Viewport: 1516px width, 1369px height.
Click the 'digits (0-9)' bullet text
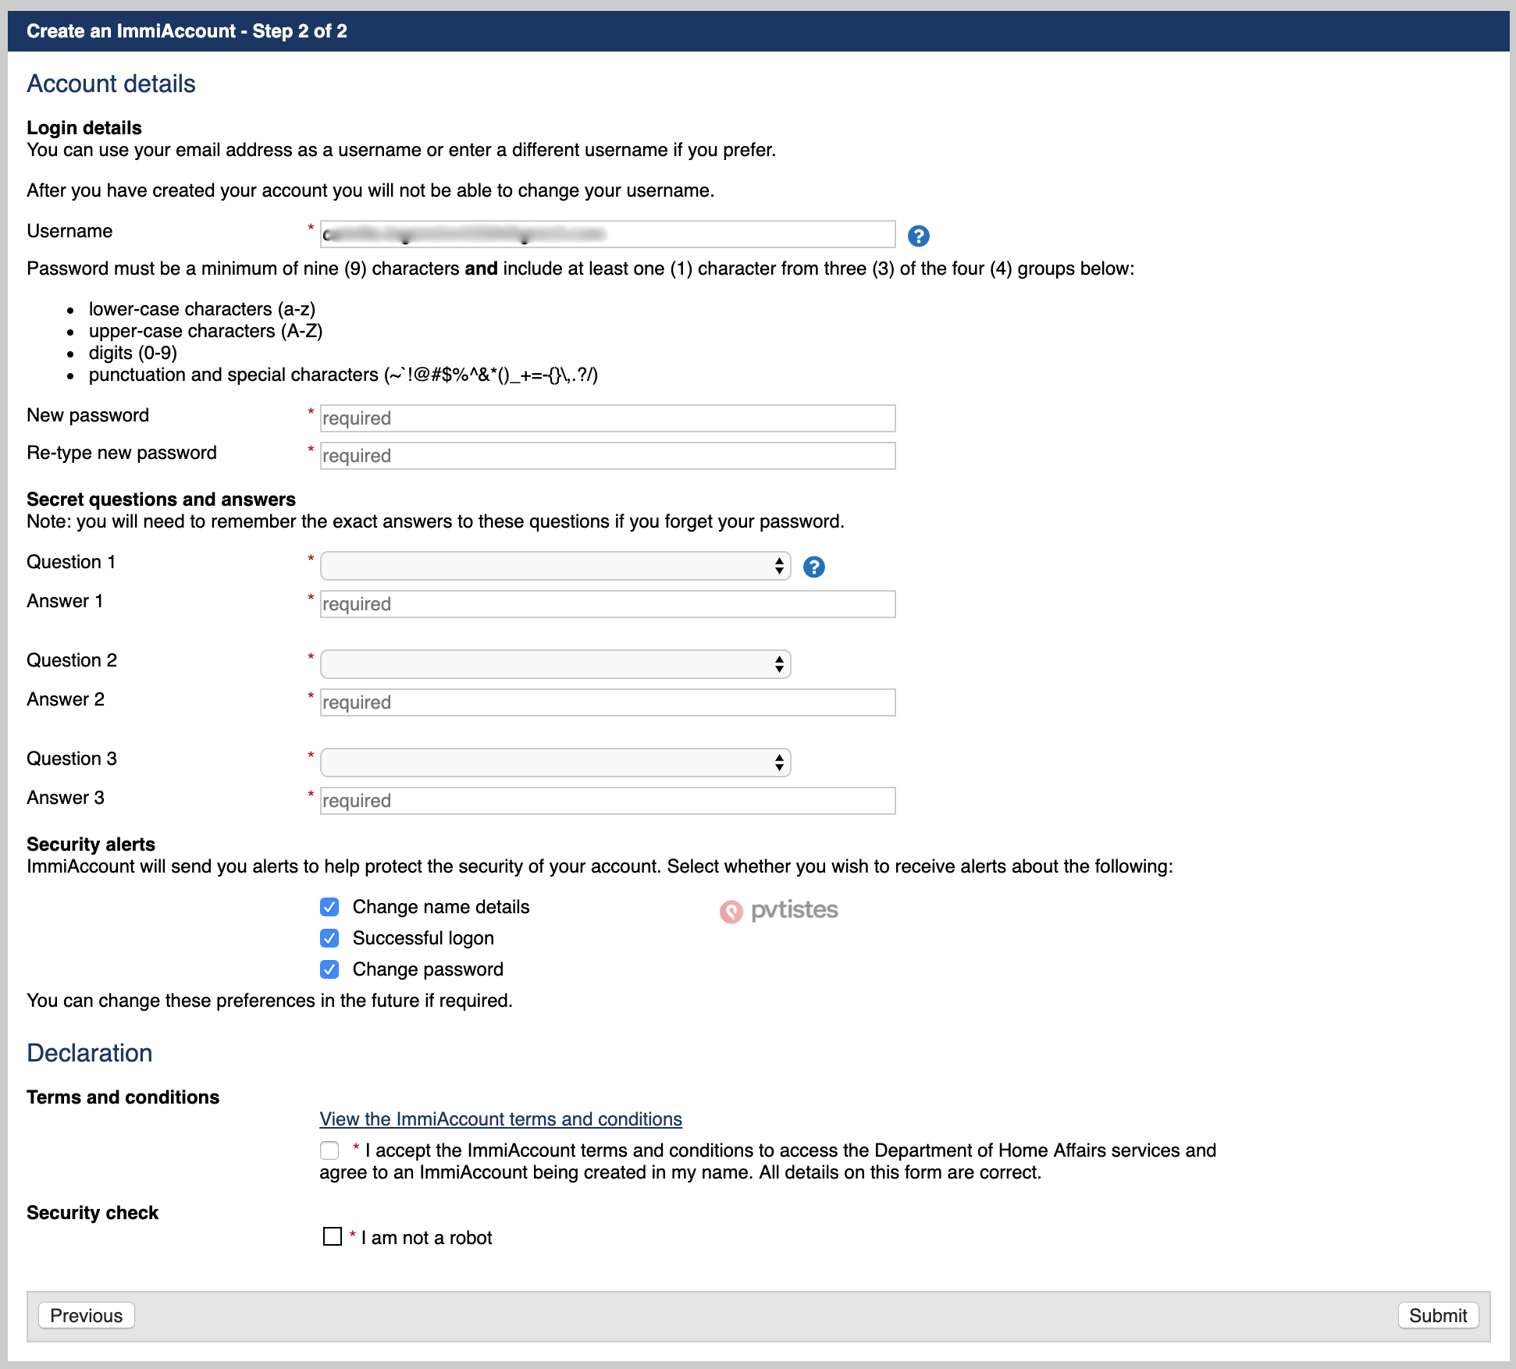(x=133, y=353)
